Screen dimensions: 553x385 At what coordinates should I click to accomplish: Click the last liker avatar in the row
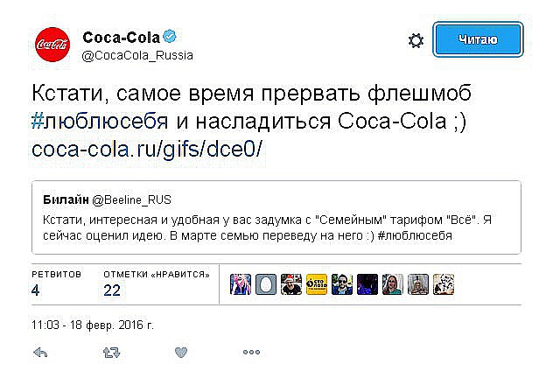pyautogui.click(x=444, y=283)
